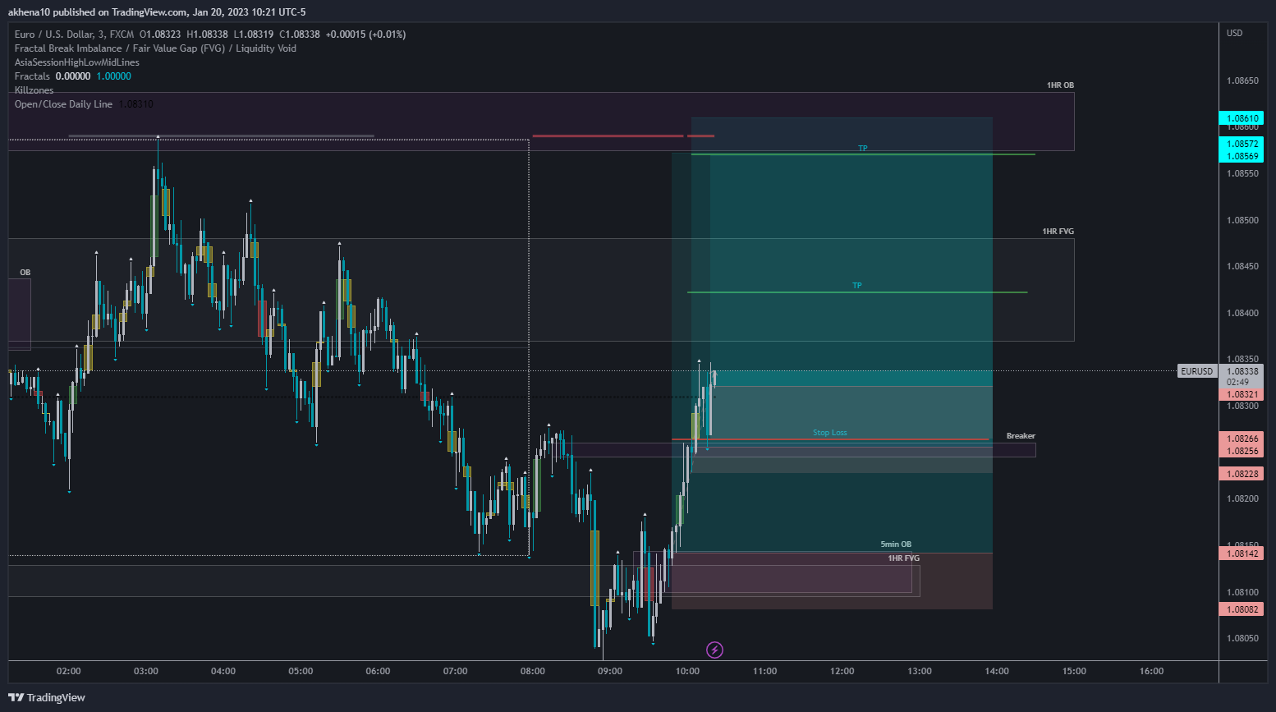Click the purple lightning event icon
The image size is (1276, 712).
click(714, 650)
